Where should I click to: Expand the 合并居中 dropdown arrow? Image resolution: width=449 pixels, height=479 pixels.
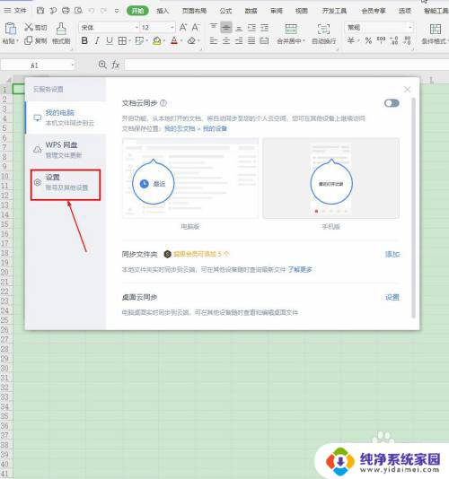[304, 41]
